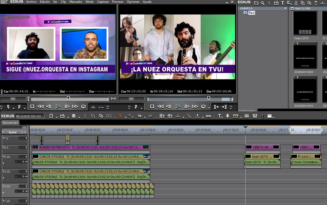Open the vectorscope color wheel icon
Image resolution: width=327 pixels, height=205 pixels.
click(x=263, y=116)
